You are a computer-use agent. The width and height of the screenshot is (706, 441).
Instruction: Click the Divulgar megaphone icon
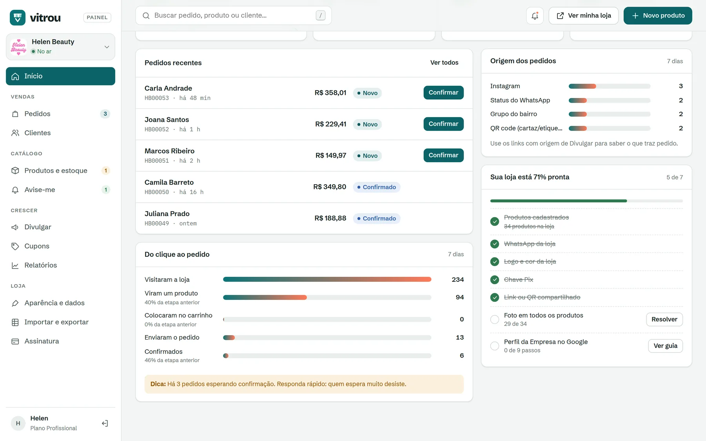pyautogui.click(x=15, y=227)
